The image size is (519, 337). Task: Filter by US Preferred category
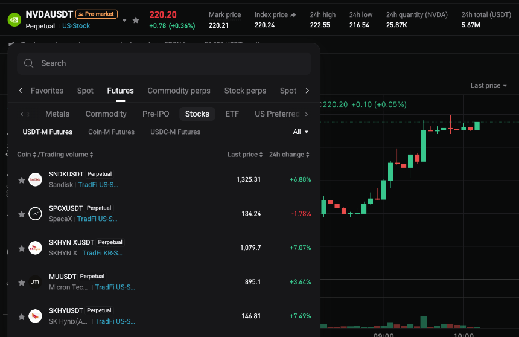pos(277,114)
